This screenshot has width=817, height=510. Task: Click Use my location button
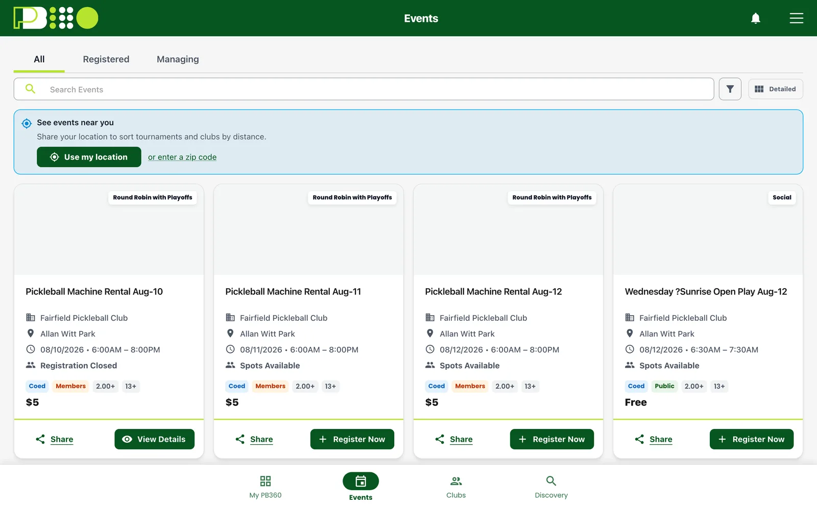[x=89, y=157]
